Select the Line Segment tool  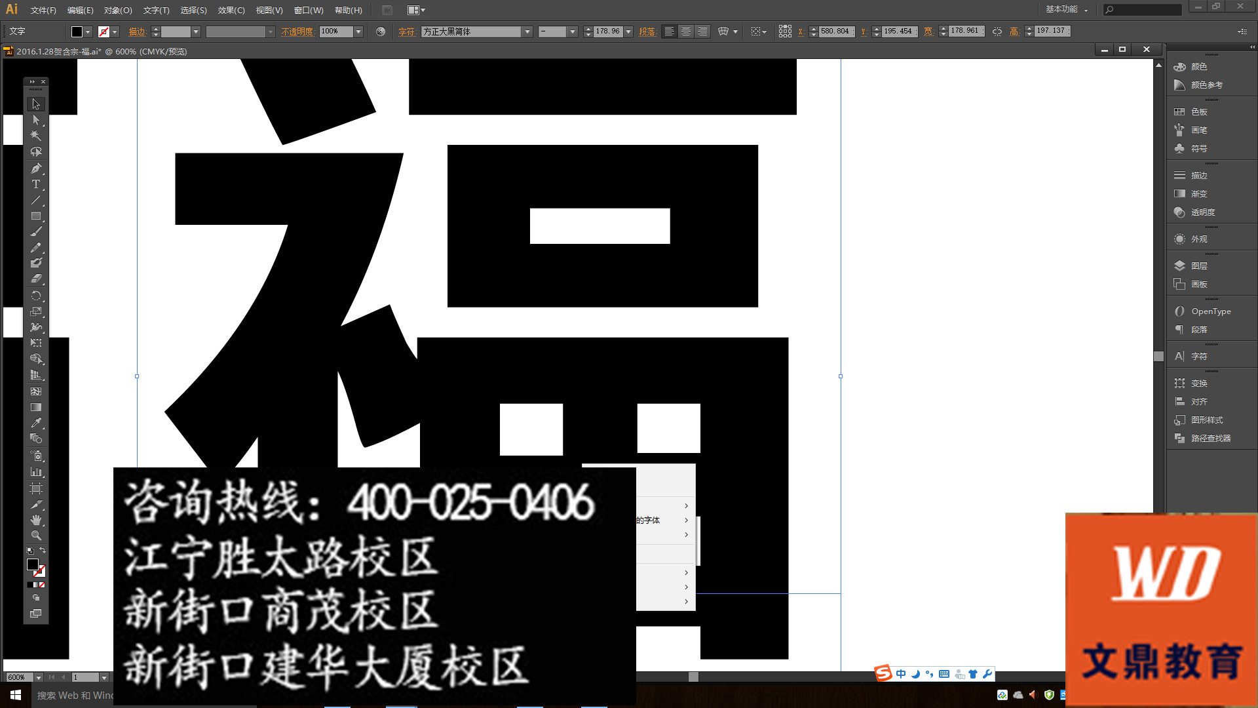click(36, 200)
